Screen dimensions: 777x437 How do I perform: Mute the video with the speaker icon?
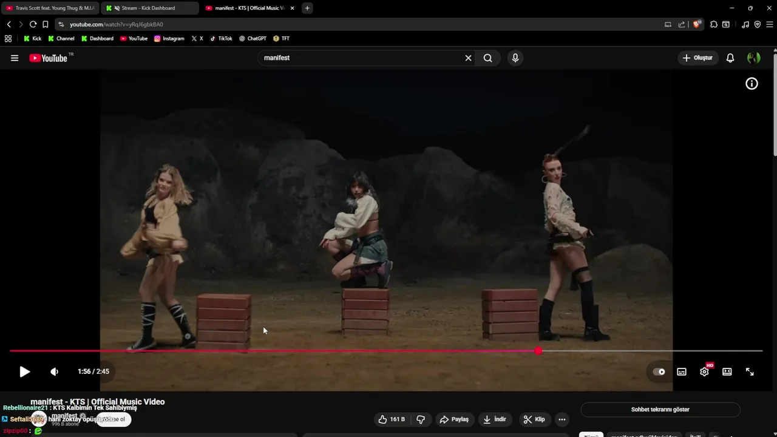tap(55, 371)
